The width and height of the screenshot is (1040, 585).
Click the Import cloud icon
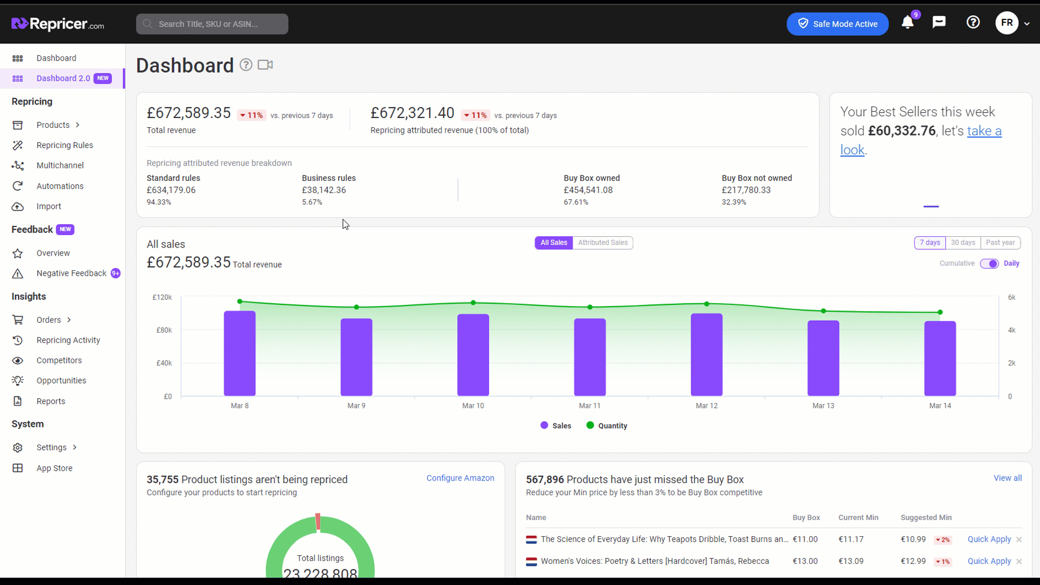18,206
